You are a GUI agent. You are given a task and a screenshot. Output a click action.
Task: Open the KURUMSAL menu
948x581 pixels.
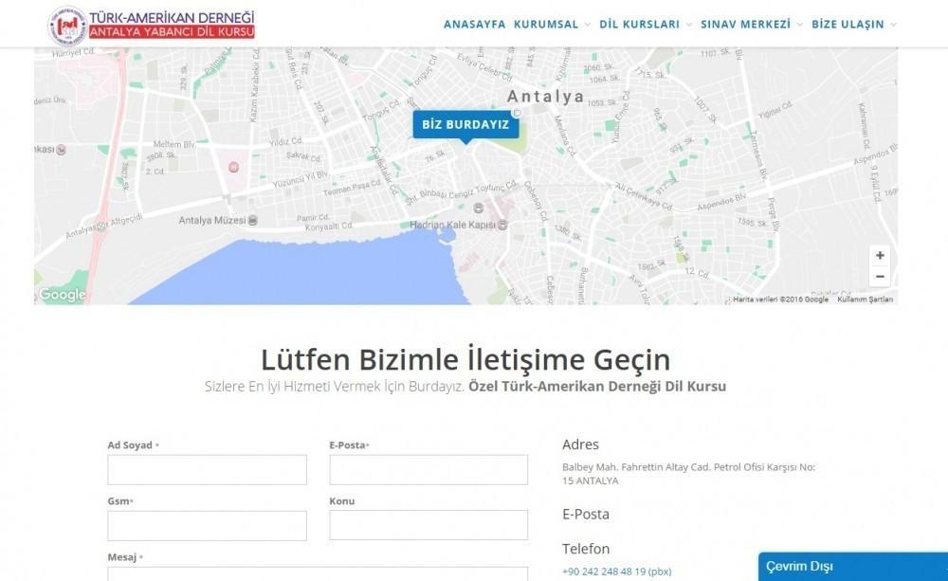[x=546, y=25]
